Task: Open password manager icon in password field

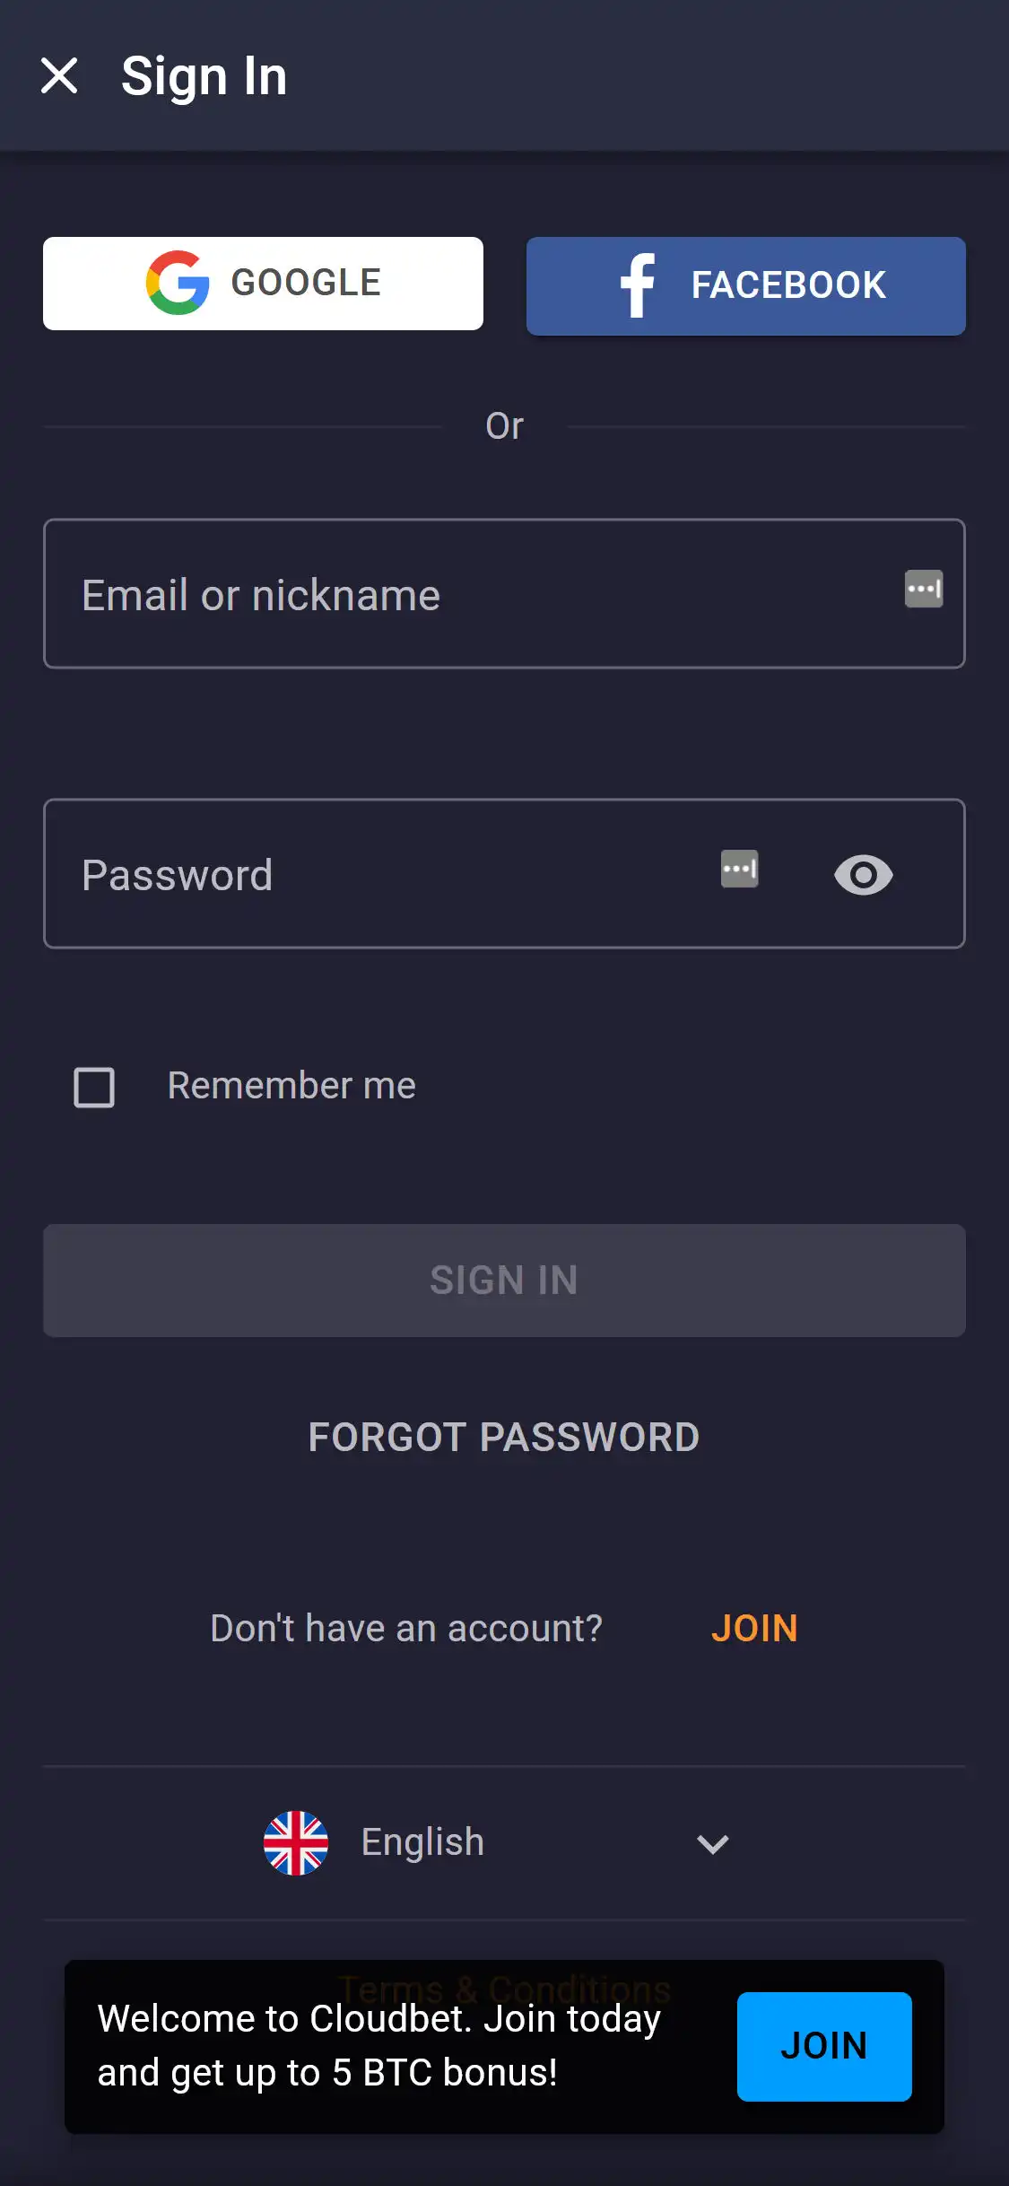Action: tap(740, 869)
